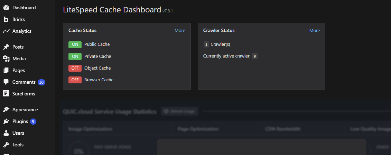Click the Analytics line-graph icon
This screenshot has height=155, width=391.
[x=6, y=31]
